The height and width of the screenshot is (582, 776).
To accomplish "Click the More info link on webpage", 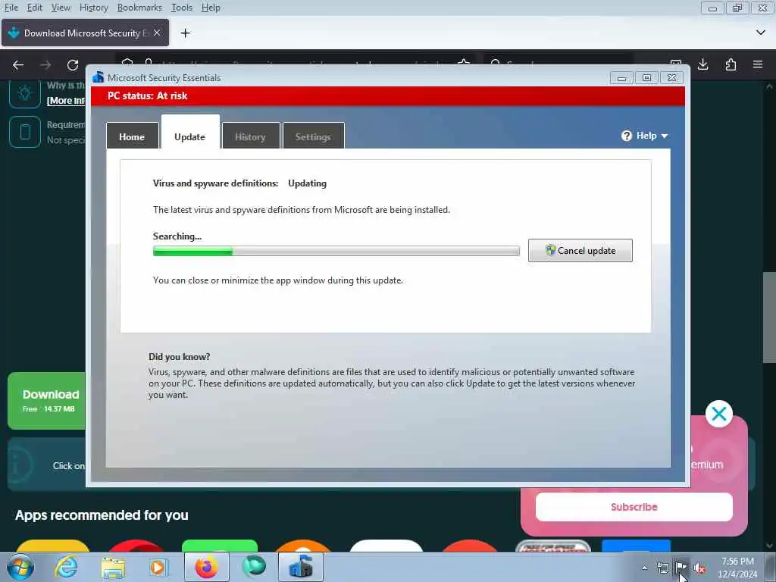I will [x=66, y=101].
